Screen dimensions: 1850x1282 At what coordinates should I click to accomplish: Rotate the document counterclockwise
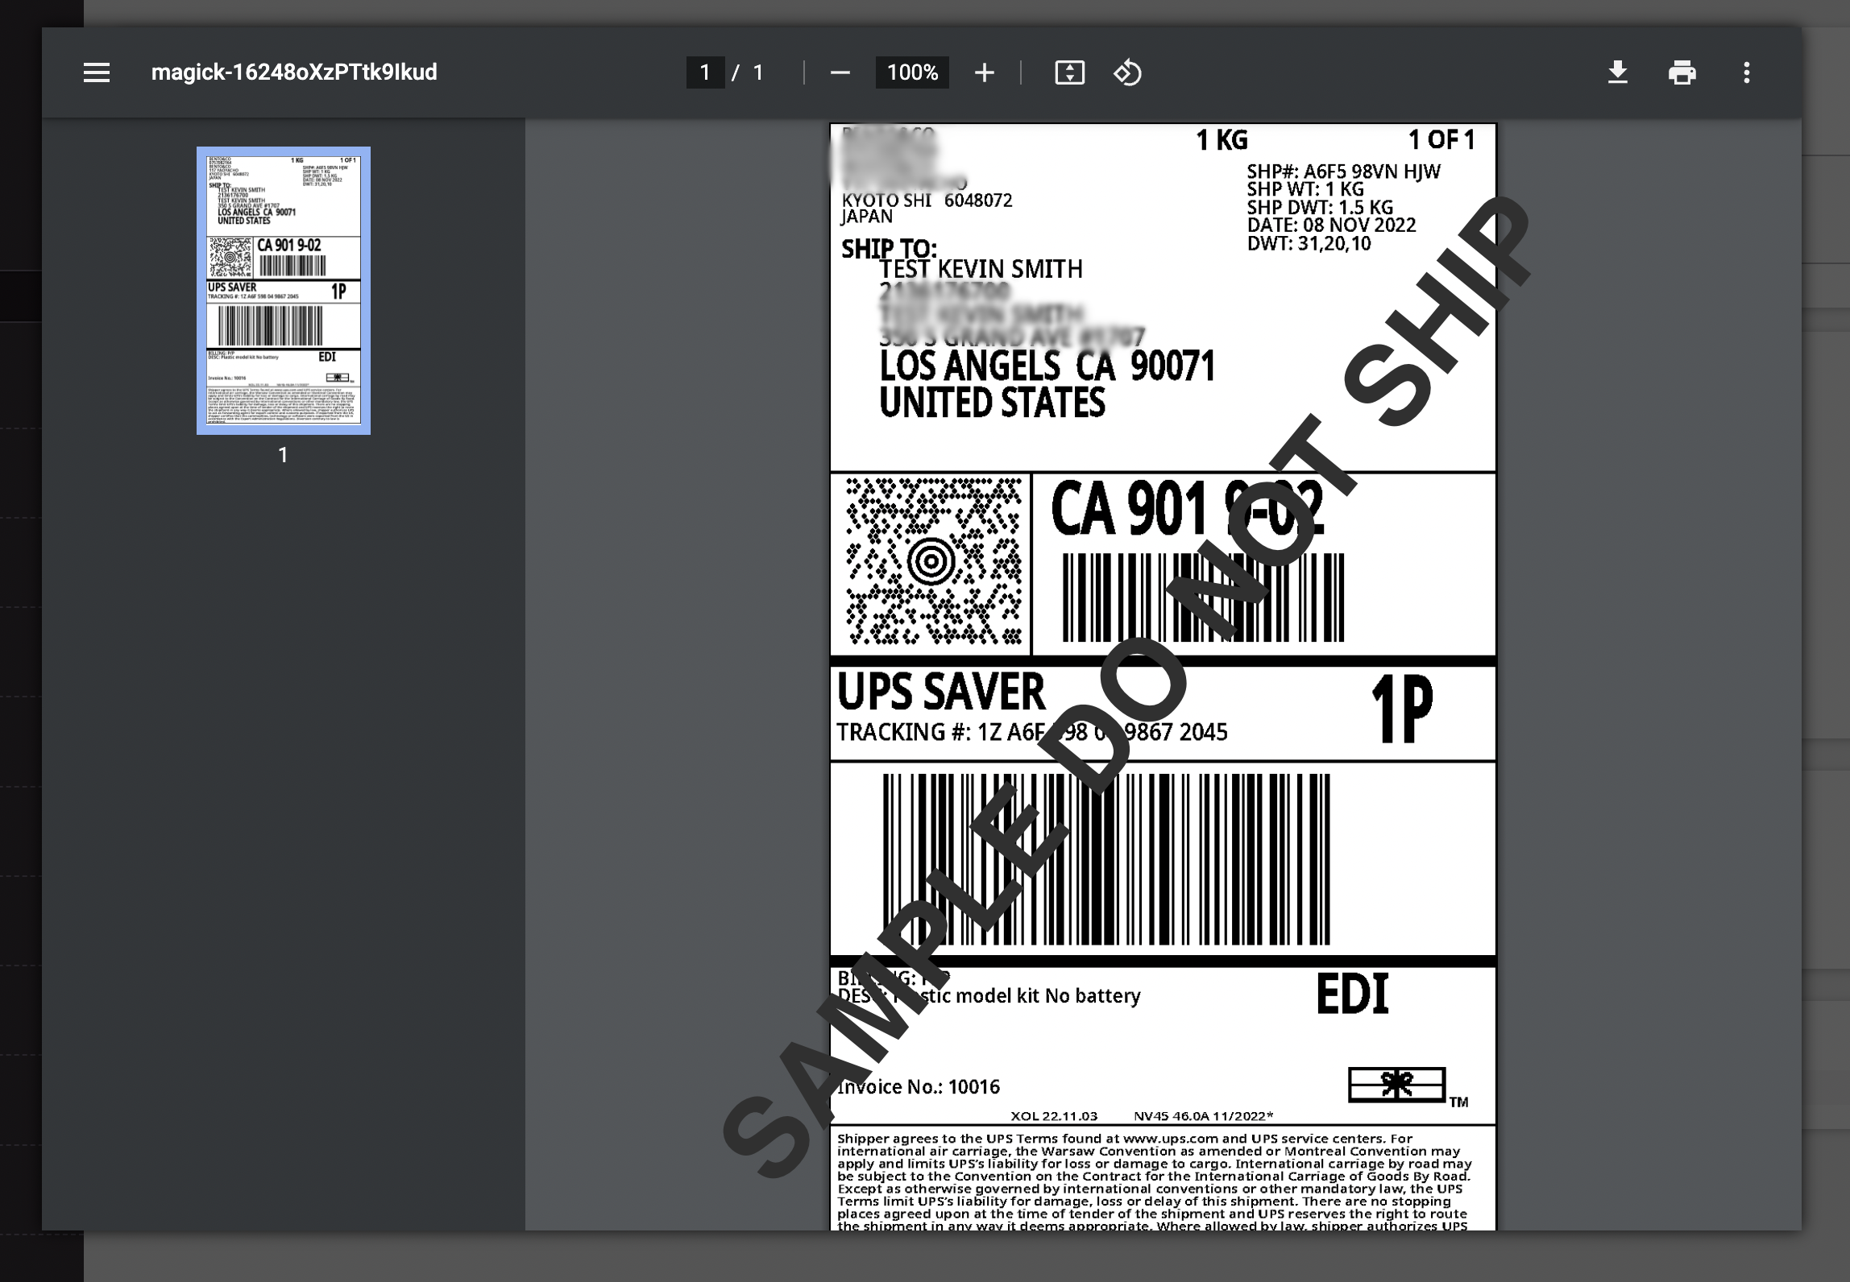pyautogui.click(x=1127, y=72)
